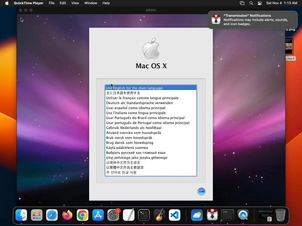Select Bruk norsk som hovedspråk
This screenshot has height=226, width=302.
tap(151, 138)
